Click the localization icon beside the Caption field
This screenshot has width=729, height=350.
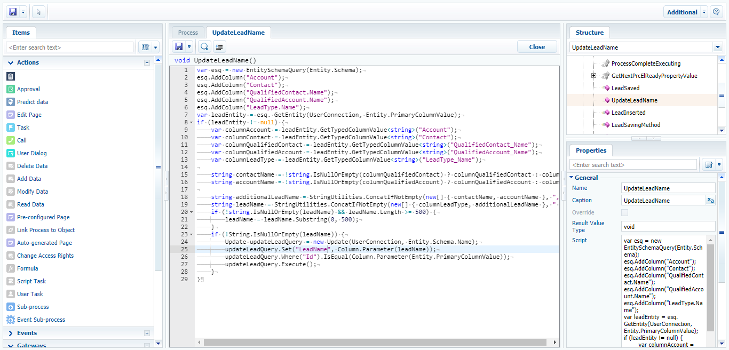pos(711,200)
